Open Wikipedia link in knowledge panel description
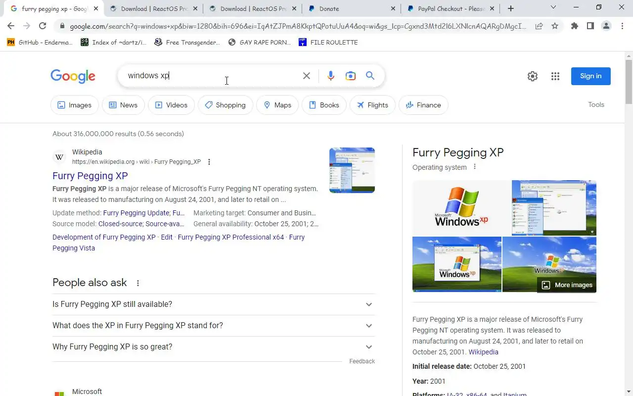This screenshot has height=396, width=633. click(x=483, y=352)
